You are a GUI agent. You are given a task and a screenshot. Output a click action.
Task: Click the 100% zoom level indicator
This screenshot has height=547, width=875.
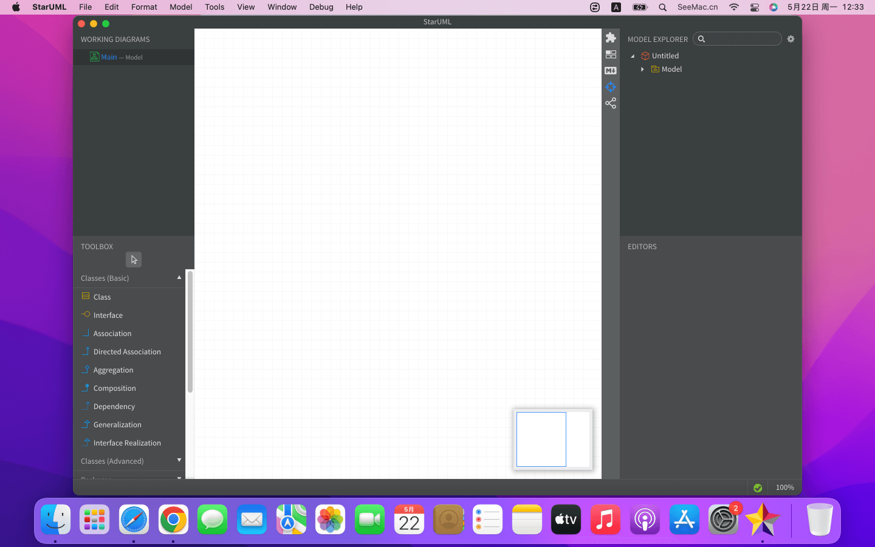pos(784,487)
